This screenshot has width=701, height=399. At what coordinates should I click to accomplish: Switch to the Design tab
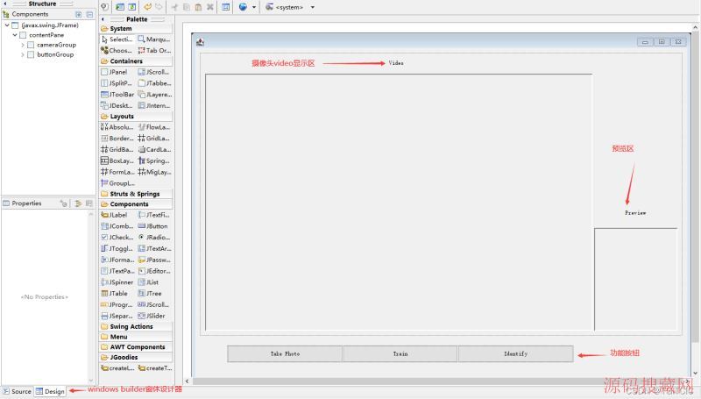point(50,392)
